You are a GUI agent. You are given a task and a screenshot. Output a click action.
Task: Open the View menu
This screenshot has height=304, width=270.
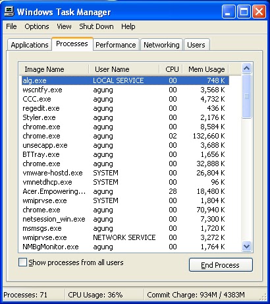[64, 26]
